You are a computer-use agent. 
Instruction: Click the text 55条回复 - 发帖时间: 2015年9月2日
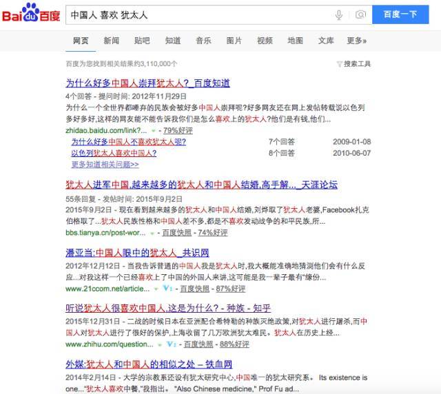[124, 199]
